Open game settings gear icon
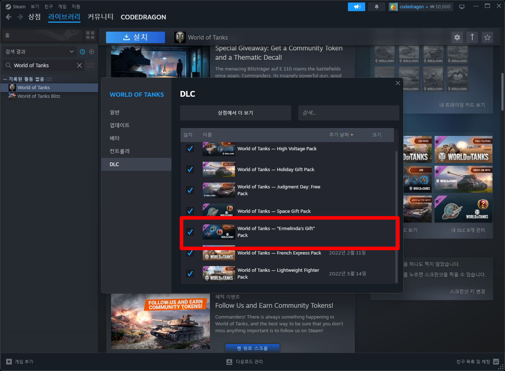Image resolution: width=505 pixels, height=371 pixels. 457,37
